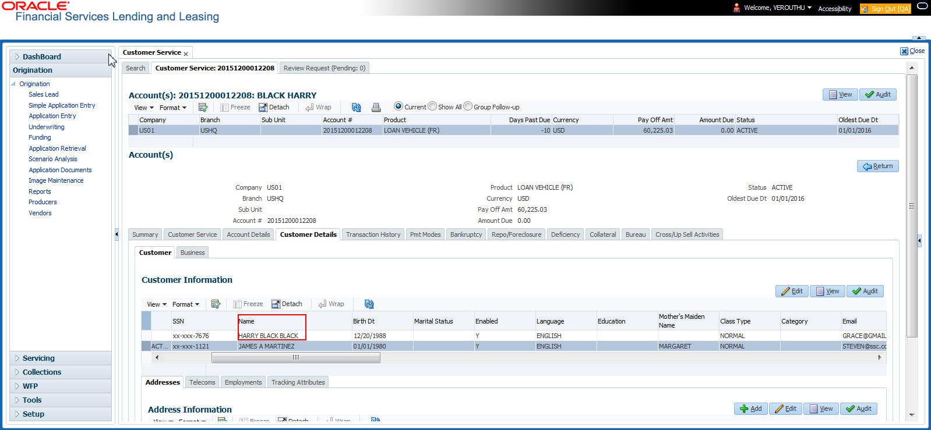Click Add in Address Information
The image size is (931, 430).
751,408
